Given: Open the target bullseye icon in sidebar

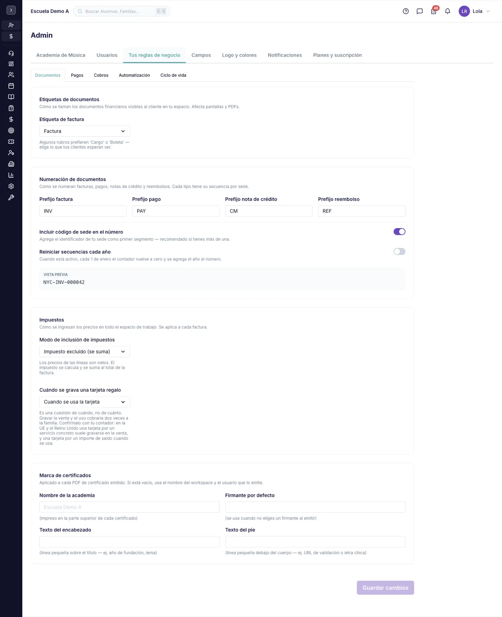Looking at the screenshot, I should (11, 131).
